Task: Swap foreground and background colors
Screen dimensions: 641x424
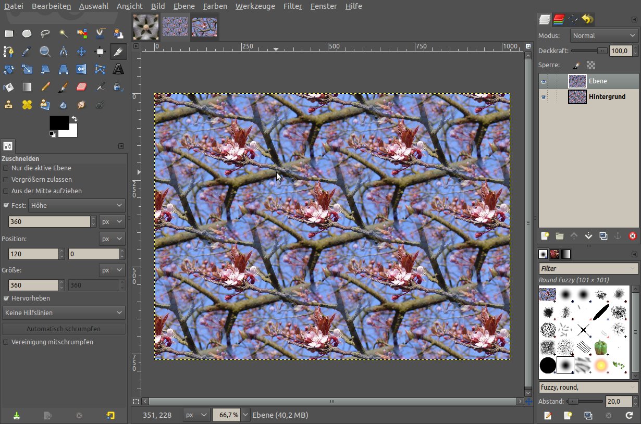Action: 75,119
